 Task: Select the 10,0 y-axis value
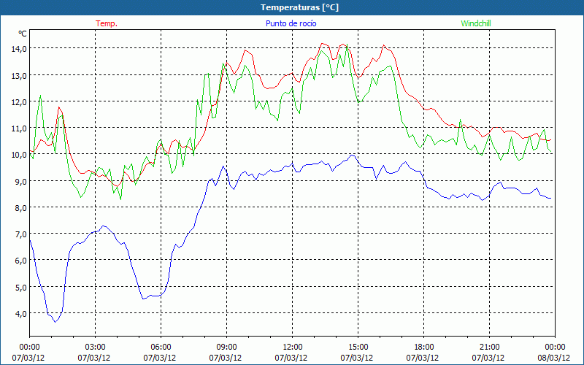19,155
